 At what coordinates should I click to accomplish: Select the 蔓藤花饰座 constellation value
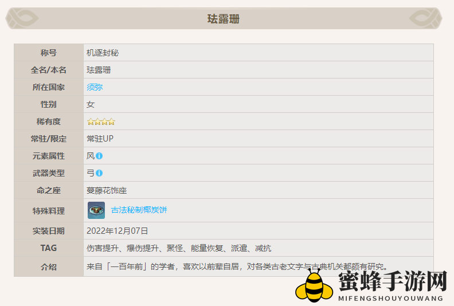point(107,190)
